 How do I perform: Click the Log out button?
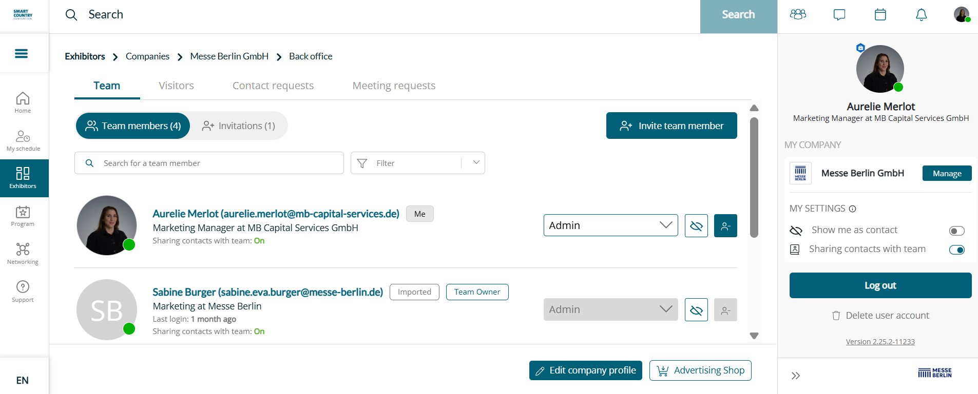[x=880, y=285]
